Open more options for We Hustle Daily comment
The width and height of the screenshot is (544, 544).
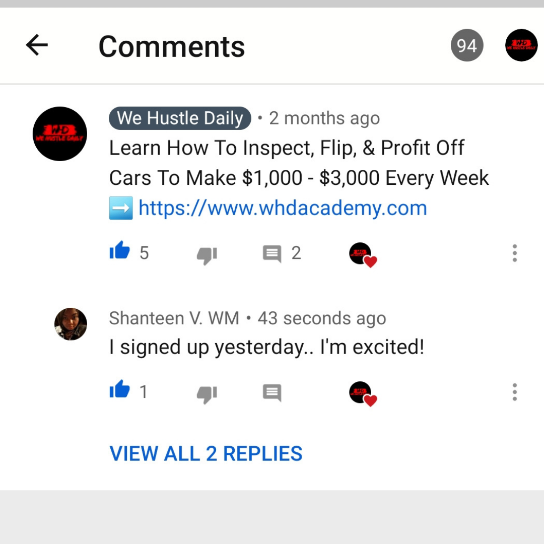[514, 253]
